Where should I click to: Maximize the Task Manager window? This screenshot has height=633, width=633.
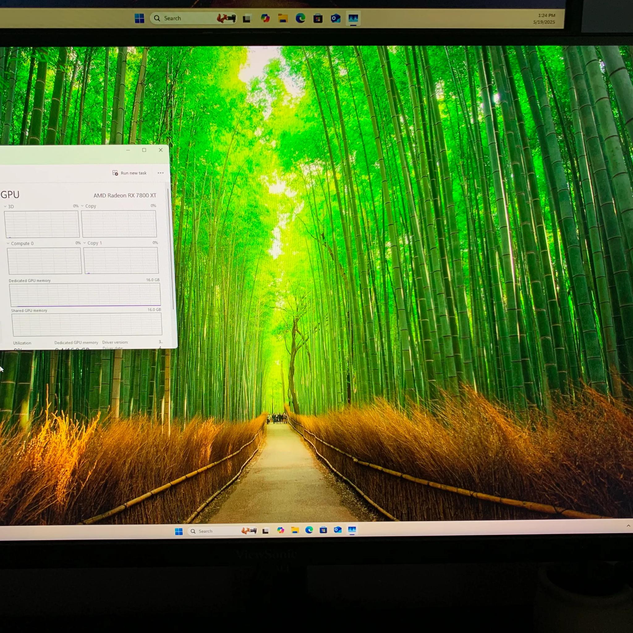click(x=144, y=150)
